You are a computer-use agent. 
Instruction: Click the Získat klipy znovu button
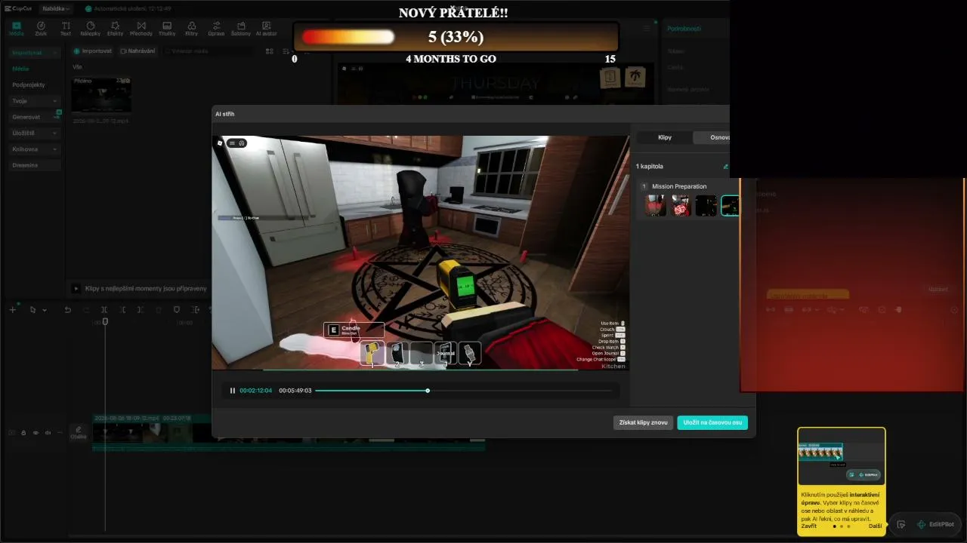point(643,423)
